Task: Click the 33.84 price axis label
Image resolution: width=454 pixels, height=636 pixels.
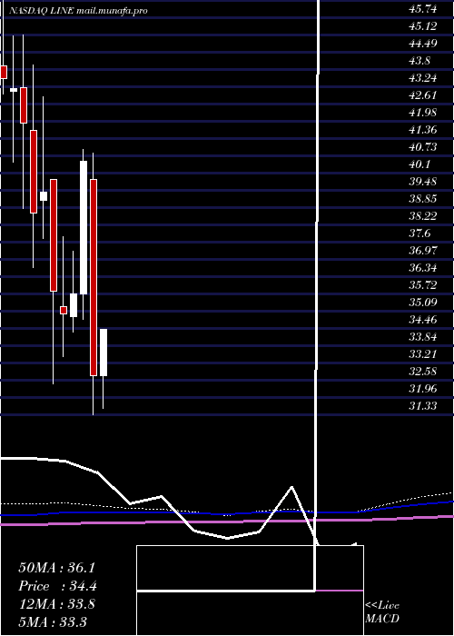Action: pos(423,337)
